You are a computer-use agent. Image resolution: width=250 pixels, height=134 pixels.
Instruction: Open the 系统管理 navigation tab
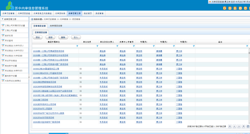tap(99, 14)
